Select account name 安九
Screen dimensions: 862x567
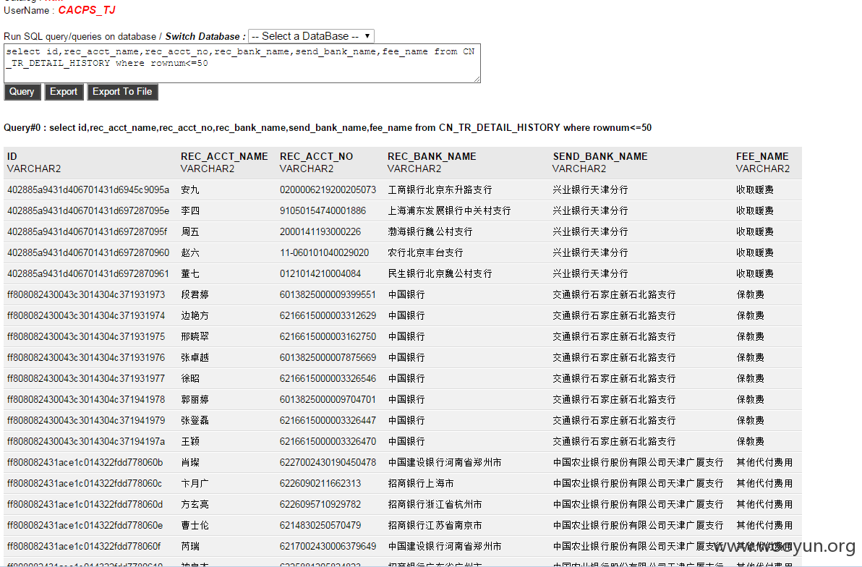190,189
